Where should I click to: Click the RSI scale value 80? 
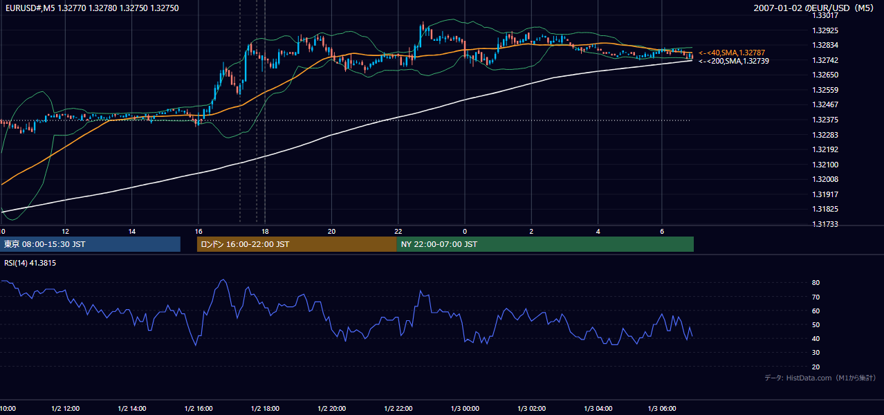816,283
